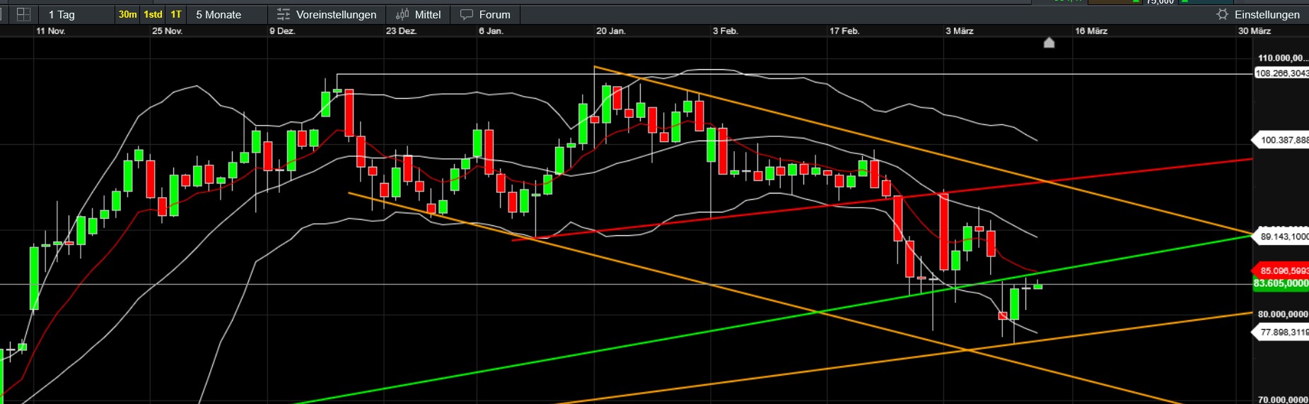Image resolution: width=1309 pixels, height=404 pixels.
Task: Click the 70.000,0000 price axis value
Action: pos(1283,400)
